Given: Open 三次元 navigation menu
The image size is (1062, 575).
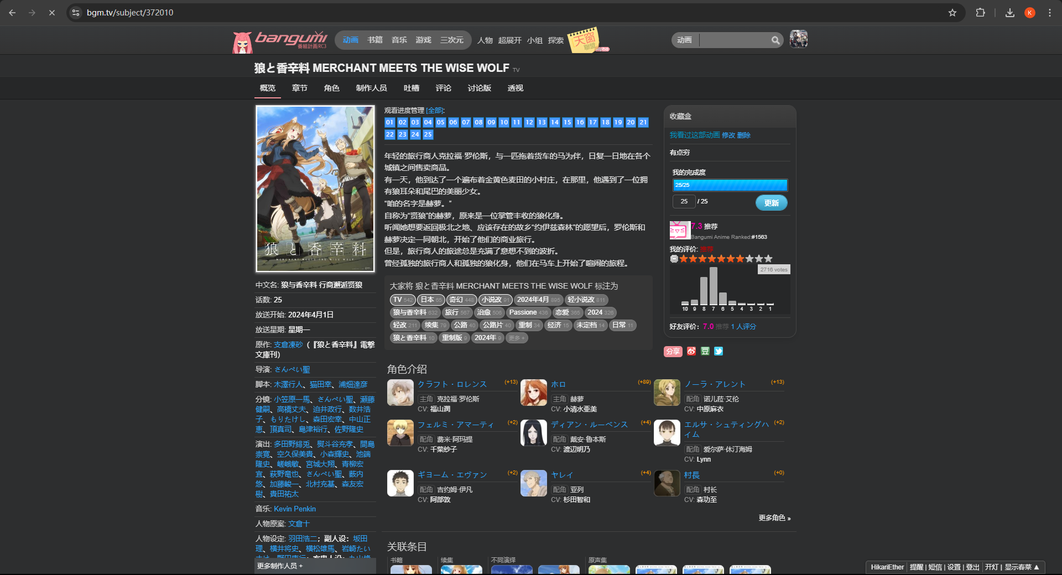Looking at the screenshot, I should point(452,40).
